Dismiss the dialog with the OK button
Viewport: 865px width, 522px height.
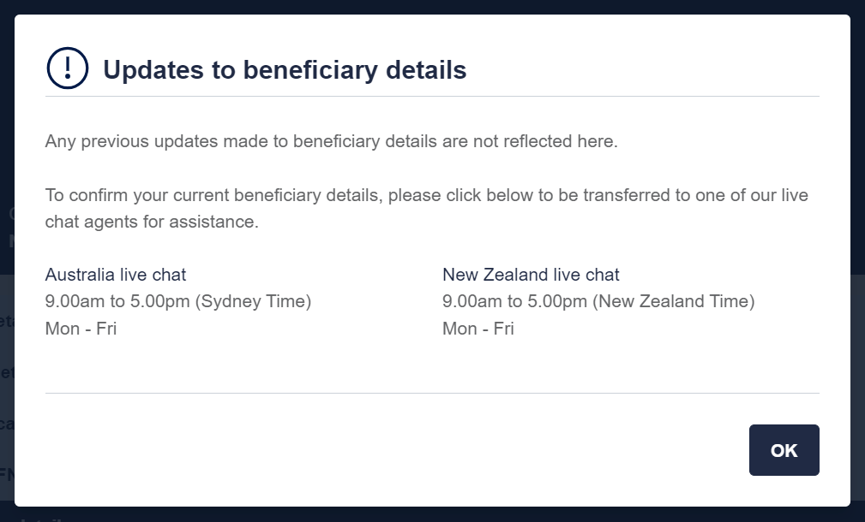coord(784,450)
